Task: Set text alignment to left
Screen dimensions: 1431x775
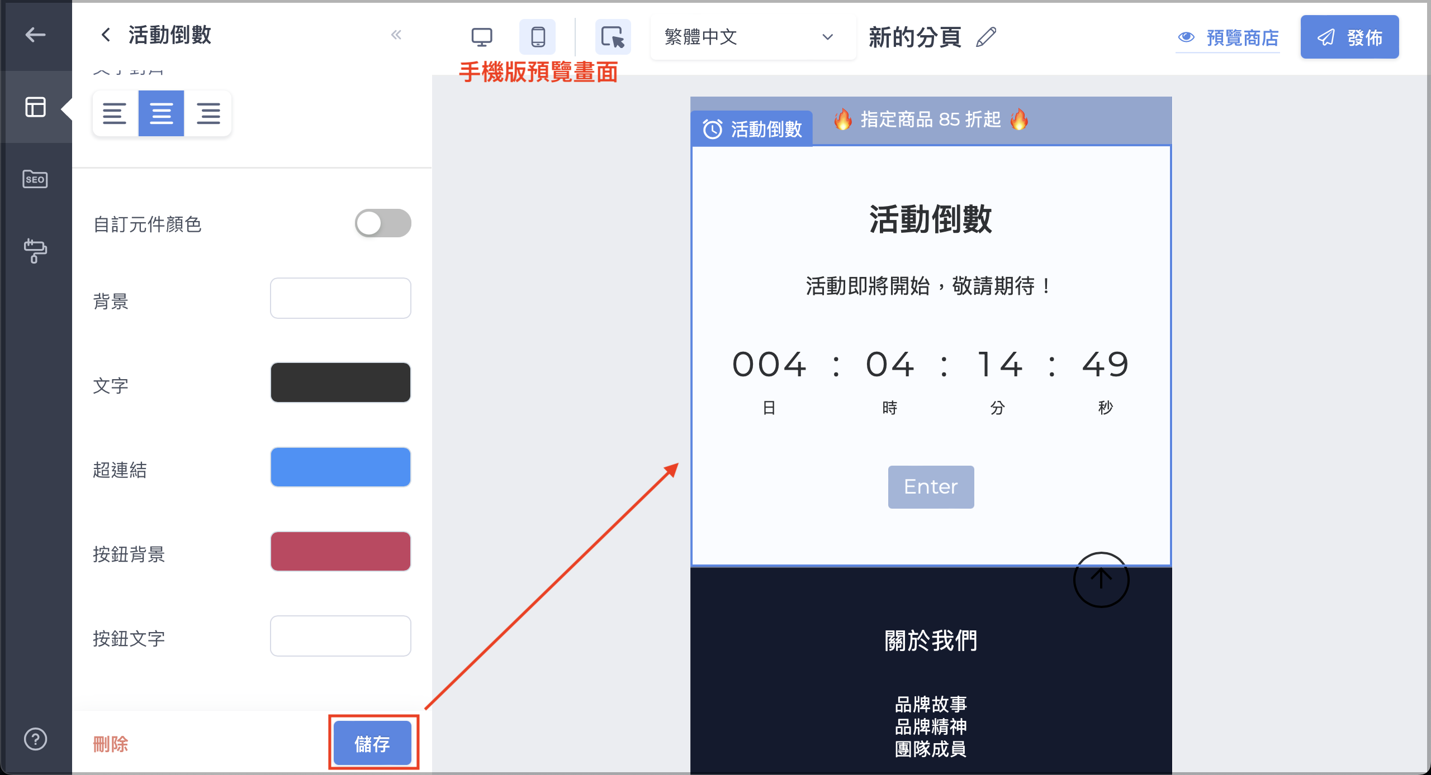Action: (115, 113)
